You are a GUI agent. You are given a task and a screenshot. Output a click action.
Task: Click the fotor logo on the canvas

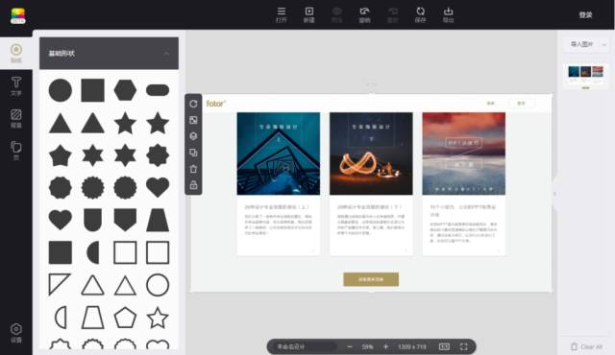[x=215, y=104]
